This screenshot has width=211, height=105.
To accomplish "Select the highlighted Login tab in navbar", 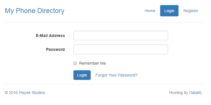I will point(169,11).
